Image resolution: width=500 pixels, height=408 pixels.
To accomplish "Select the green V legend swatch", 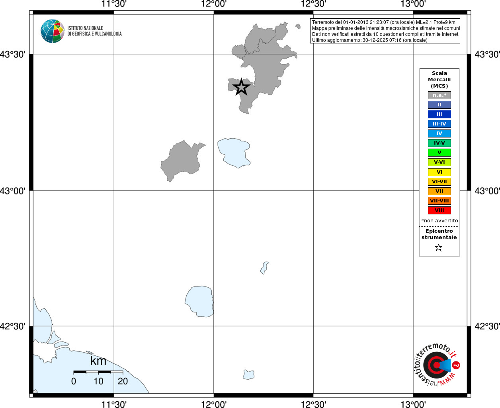I will 439,153.
